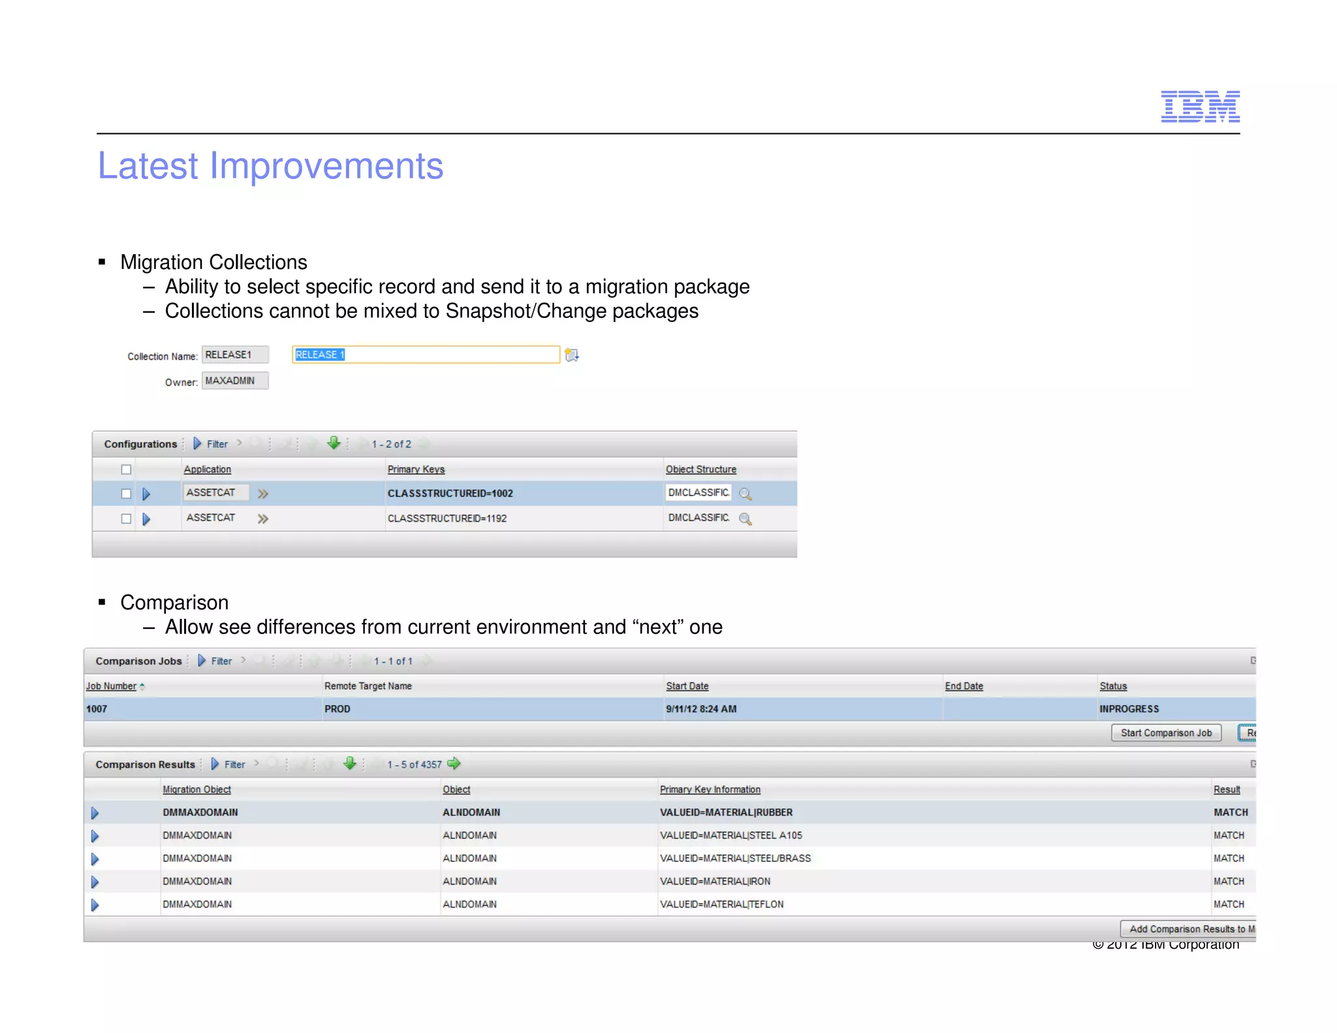Sort Comparison Jobs by Status column
1337x1033 pixels.
point(1113,686)
